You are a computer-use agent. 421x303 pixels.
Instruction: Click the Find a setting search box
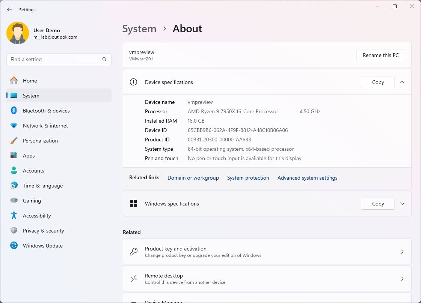pyautogui.click(x=54, y=59)
